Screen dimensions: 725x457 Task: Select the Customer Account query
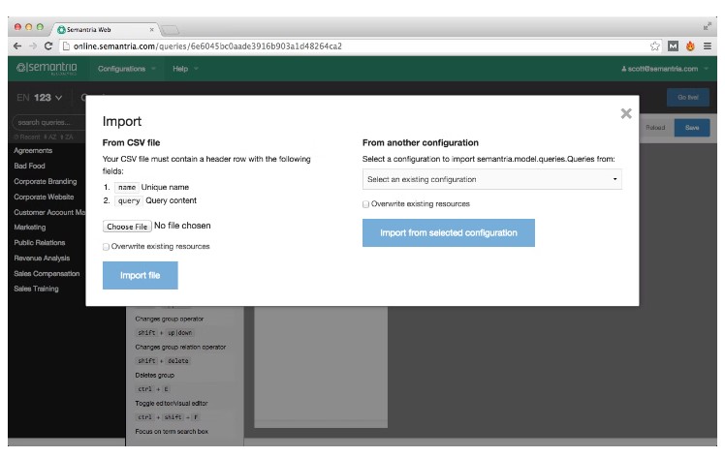(x=49, y=213)
